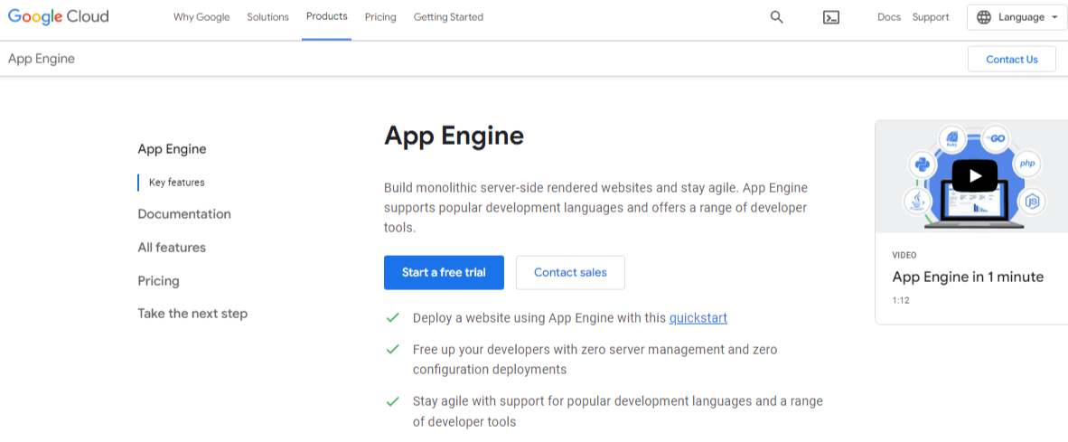
Task: Click the 1:12 video duration
Action: 901,300
